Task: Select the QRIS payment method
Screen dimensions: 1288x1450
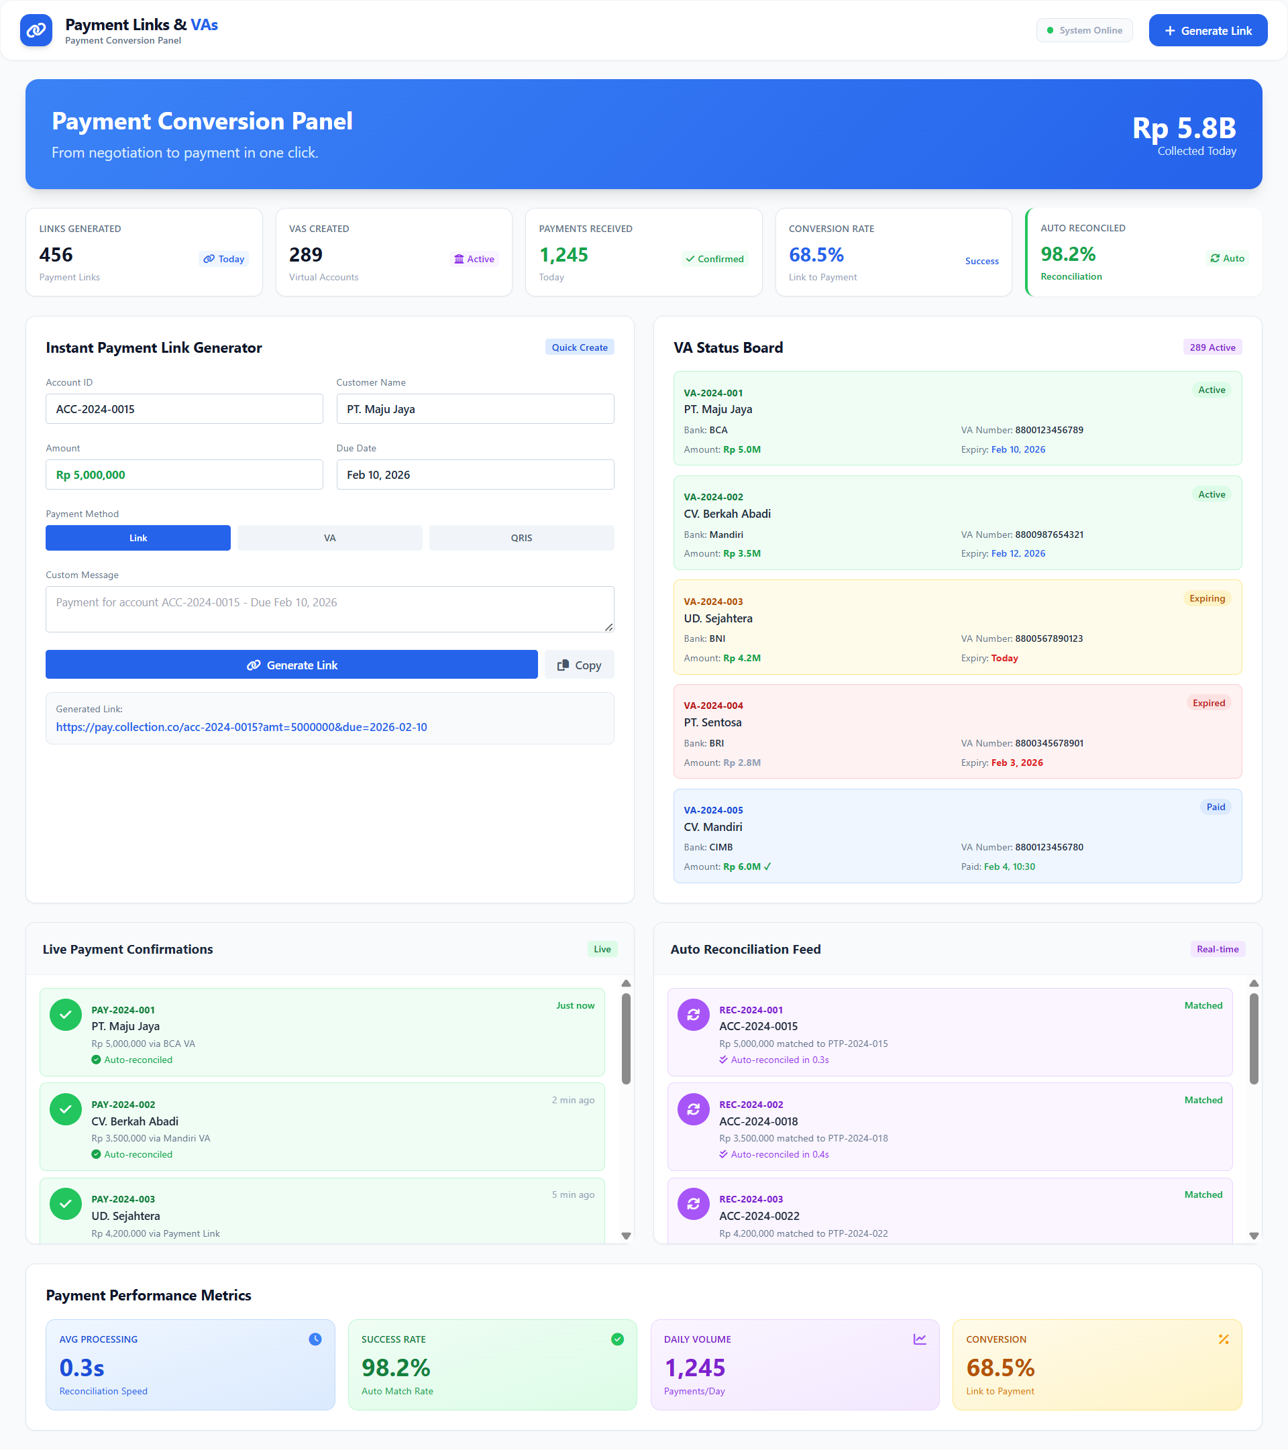Action: [x=521, y=538]
